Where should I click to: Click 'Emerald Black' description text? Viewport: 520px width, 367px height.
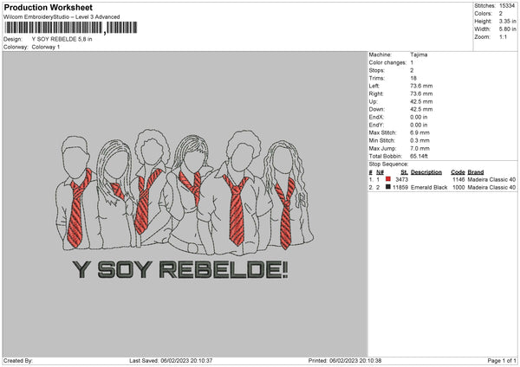coord(429,188)
